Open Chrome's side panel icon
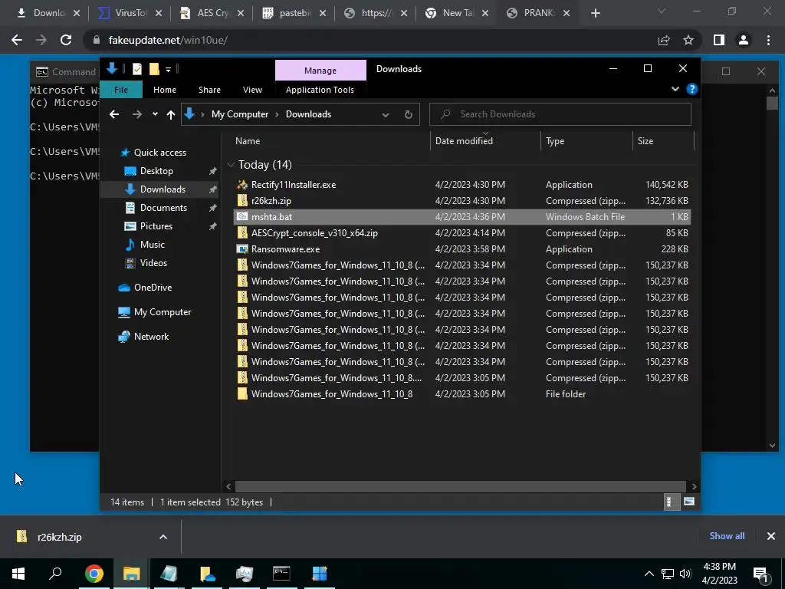The image size is (785, 589). tap(719, 40)
